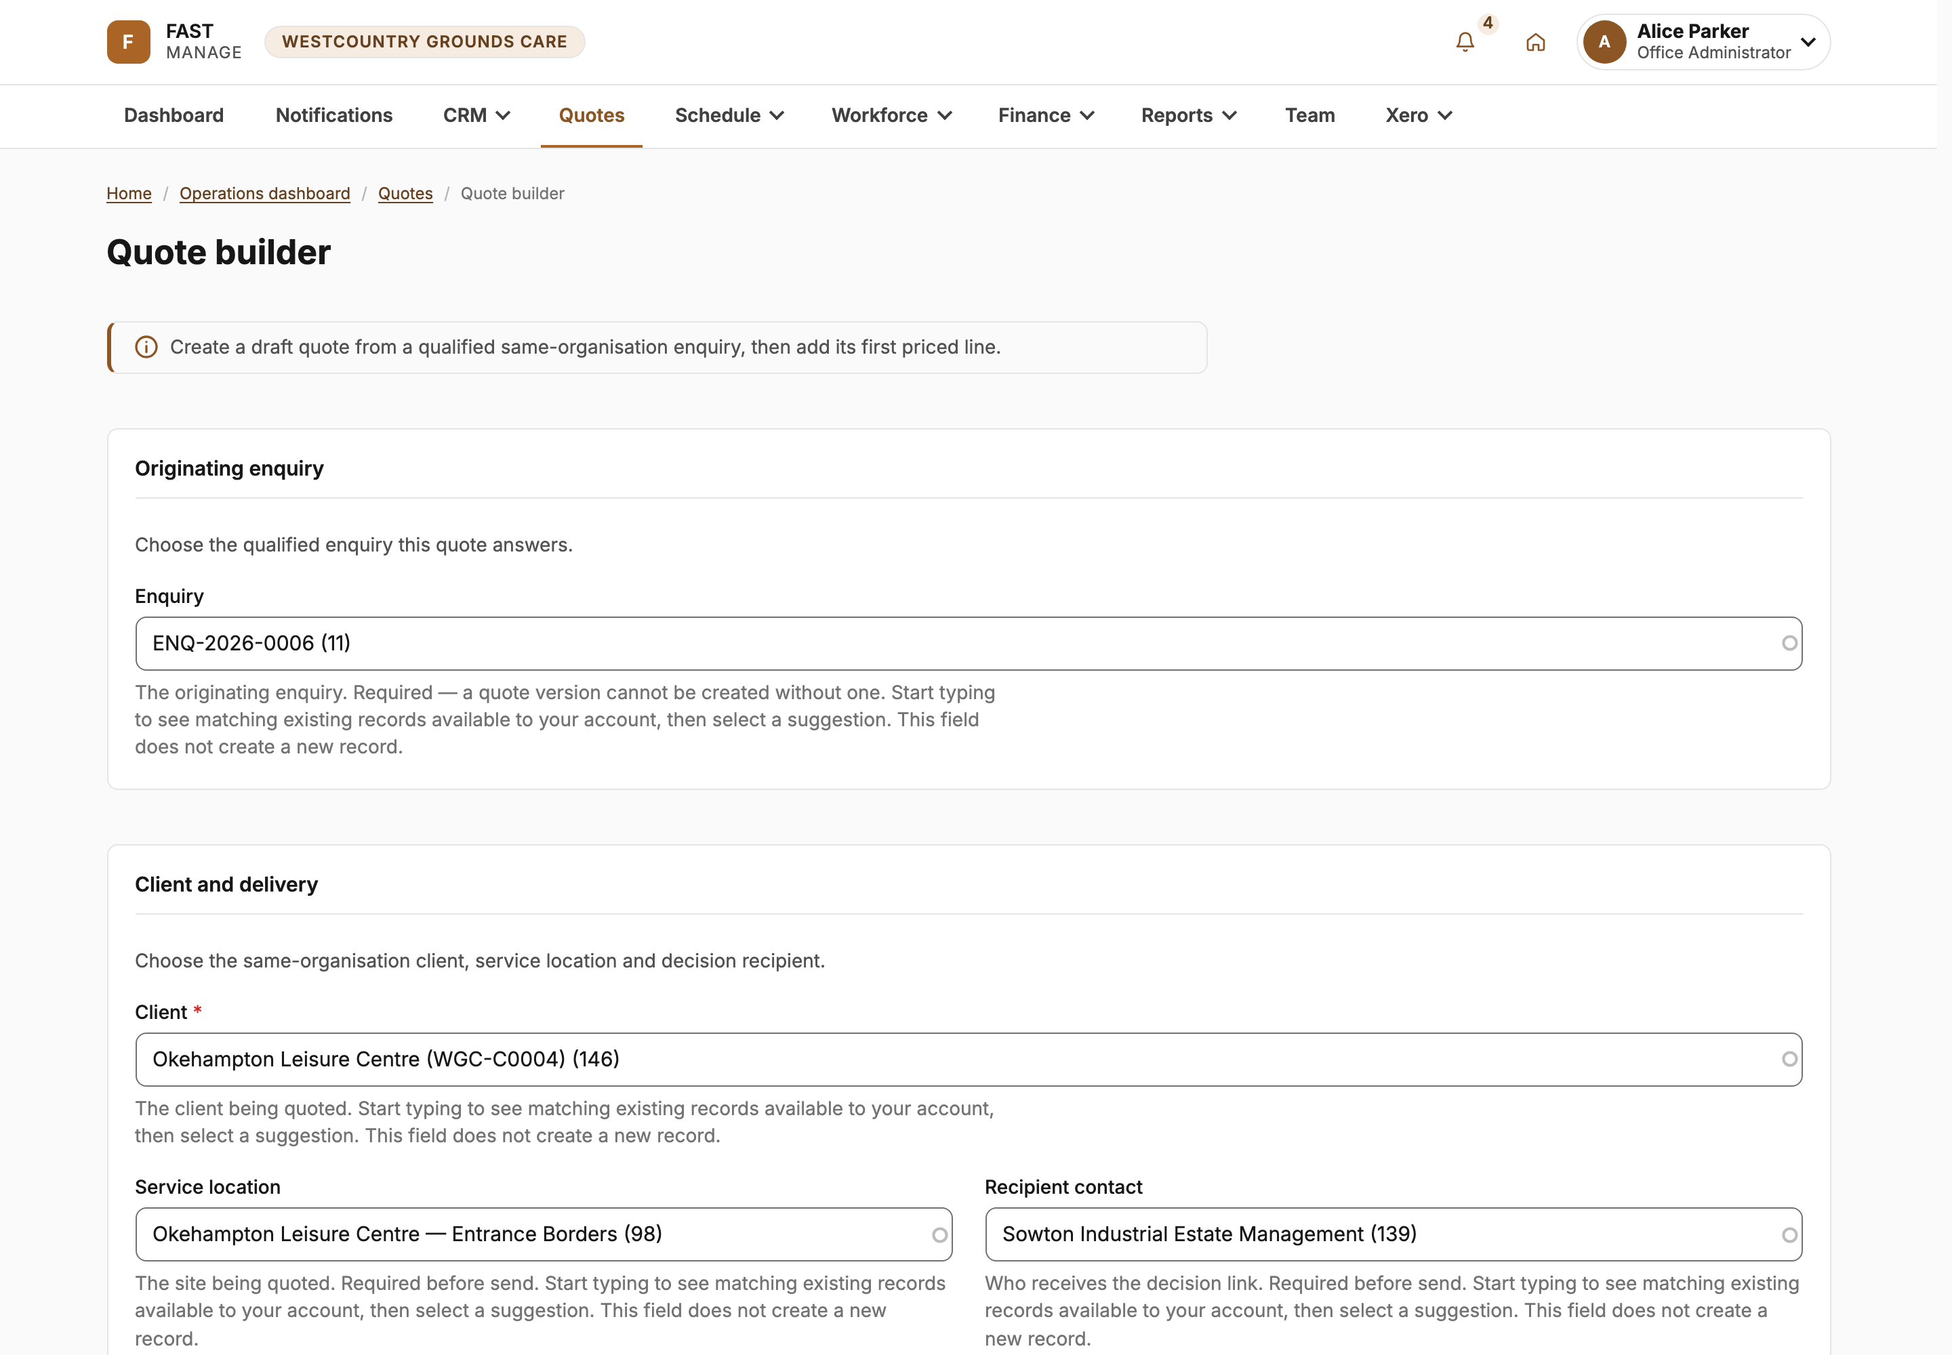Click the Client and delivery section heading

pos(226,885)
